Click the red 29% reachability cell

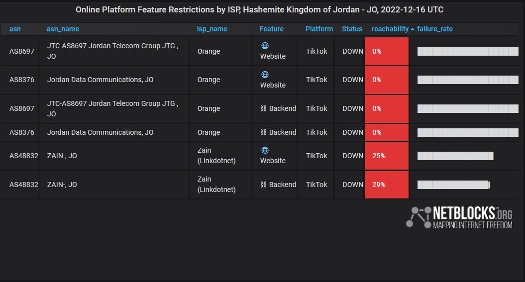pos(387,185)
